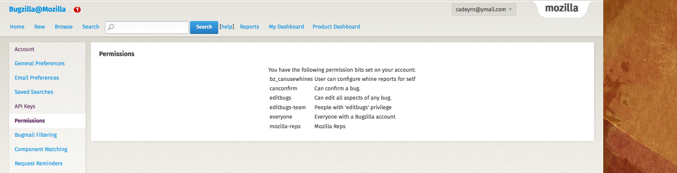Open Saved Searches in sidebar
Screen dimensions: 677x173
(x=34, y=92)
